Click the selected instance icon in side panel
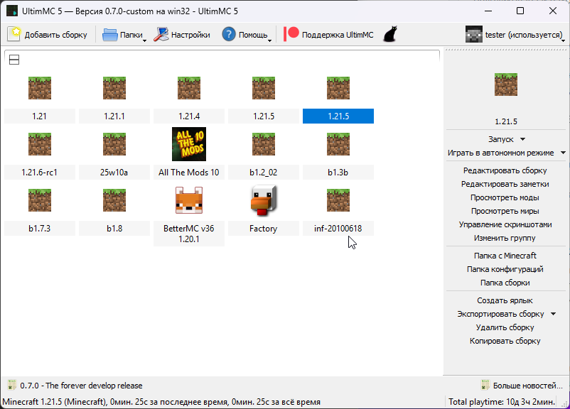Image resolution: width=570 pixels, height=409 pixels. point(505,84)
